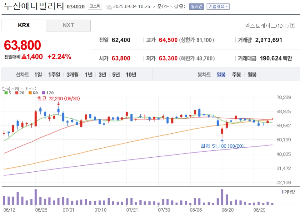The height and width of the screenshot is (219, 300).
Task: Select the 1일 line chart period
Action: tap(38, 74)
